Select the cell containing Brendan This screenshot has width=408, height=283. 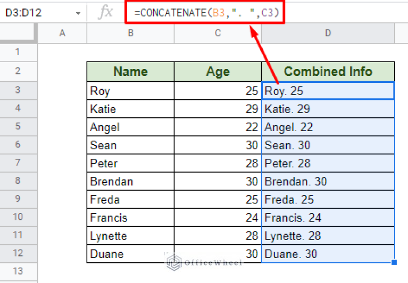point(130,181)
